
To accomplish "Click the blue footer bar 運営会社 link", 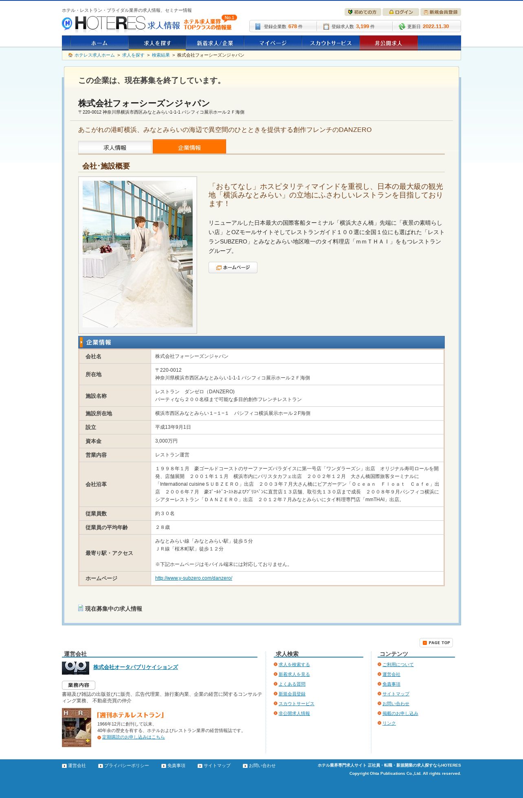I will pyautogui.click(x=77, y=765).
